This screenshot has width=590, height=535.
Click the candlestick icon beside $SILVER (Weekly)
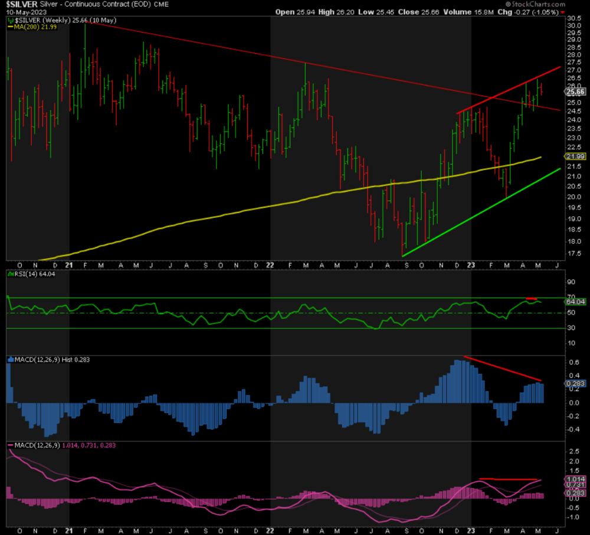tap(9, 19)
